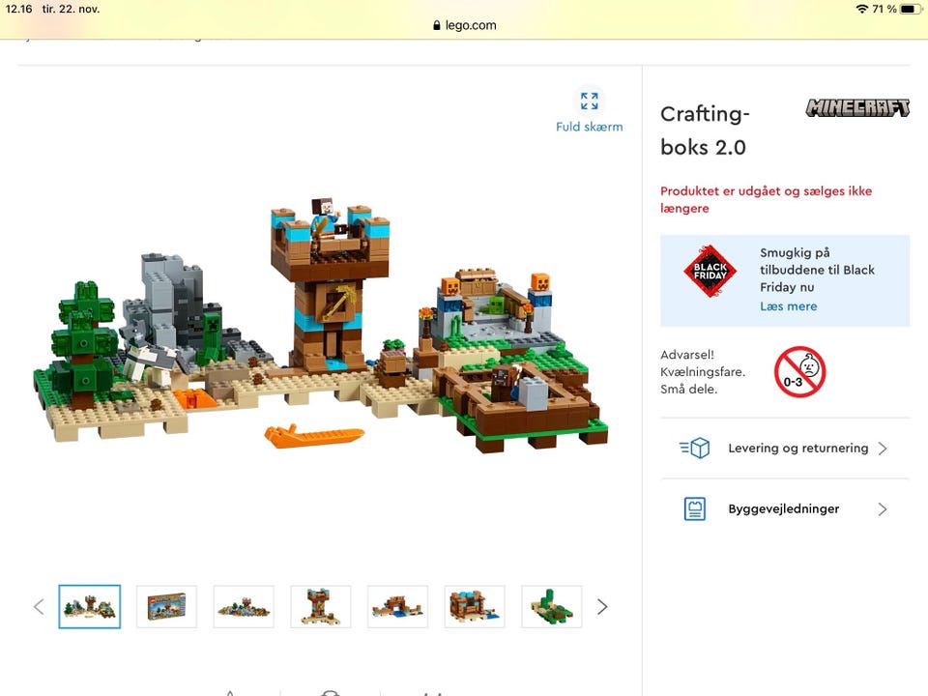Screen dimensions: 928x696
Task: Select first thumbnail of full set
Action: [x=89, y=607]
